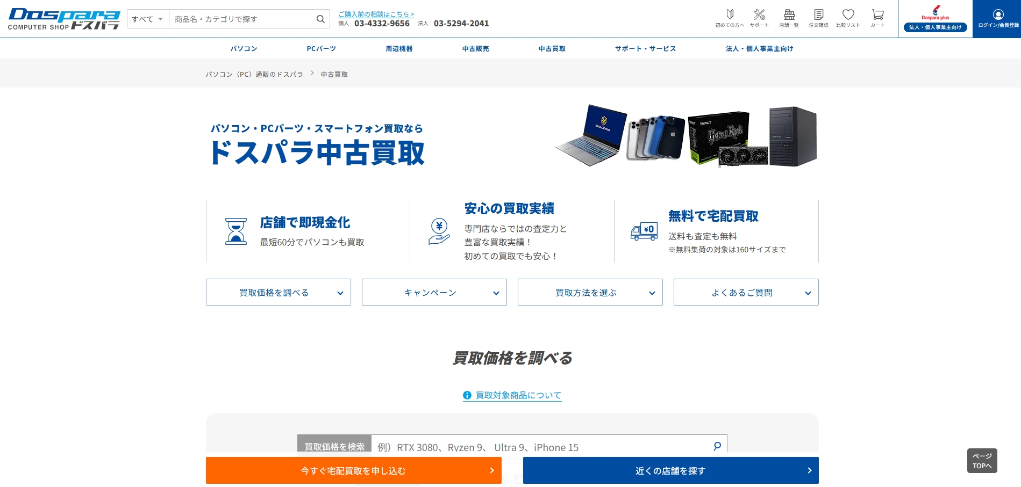Image resolution: width=1021 pixels, height=487 pixels.
Task: Click the product lineup banner image
Action: [x=686, y=136]
